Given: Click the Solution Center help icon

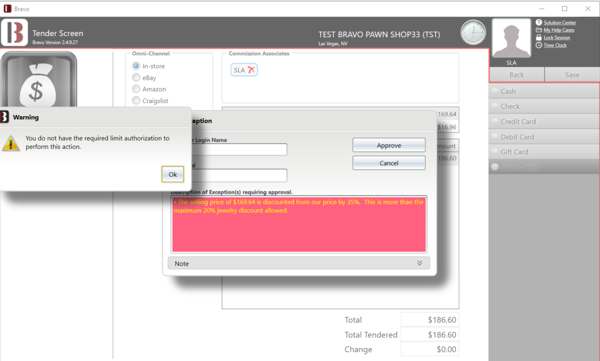Looking at the screenshot, I should [539, 23].
